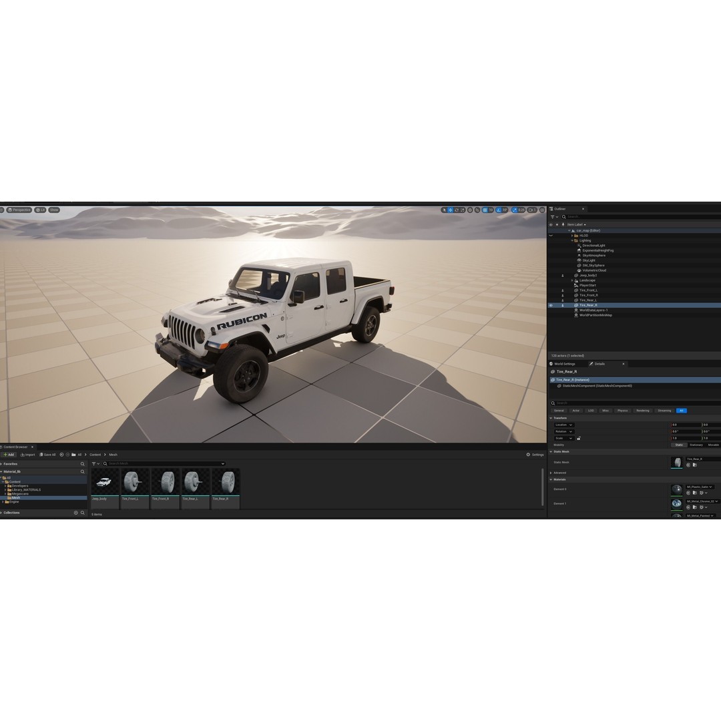
Task: Toggle rotation angle snapping in viewport toolbar
Action: 499,210
